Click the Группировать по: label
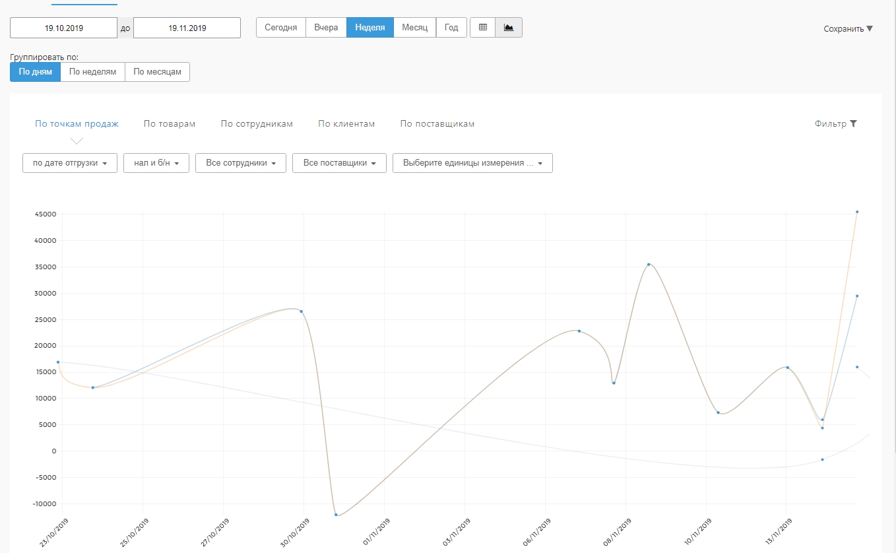The width and height of the screenshot is (896, 553). pos(44,57)
